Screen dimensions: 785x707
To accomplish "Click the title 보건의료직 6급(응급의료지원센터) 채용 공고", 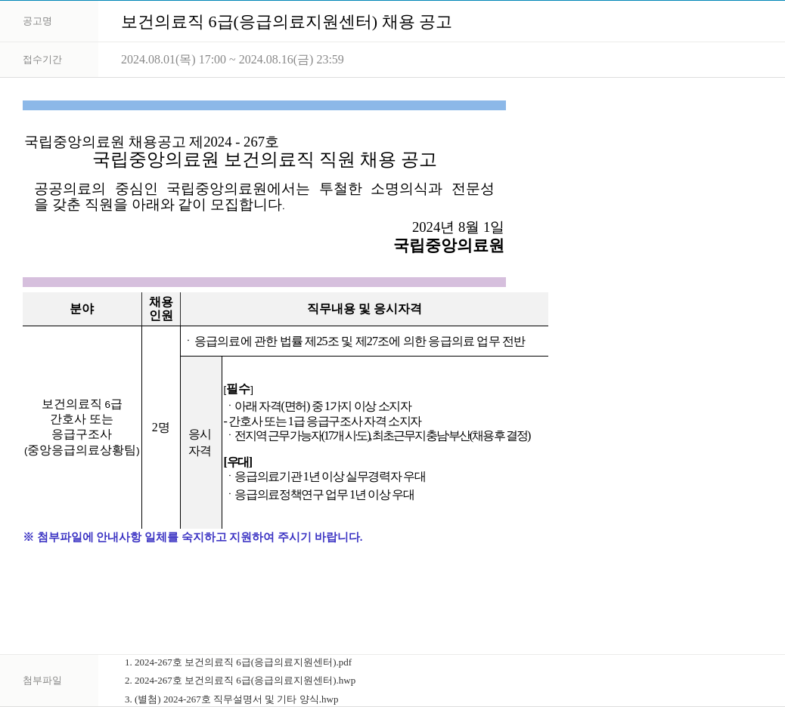I will [x=287, y=22].
